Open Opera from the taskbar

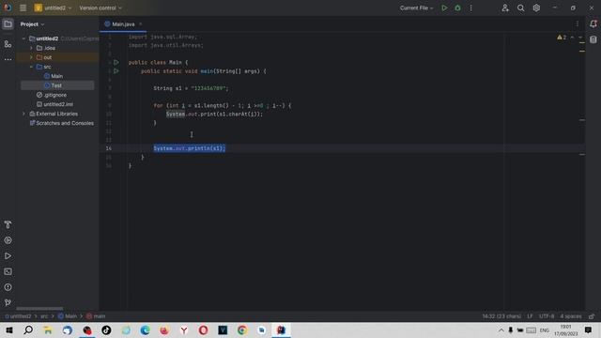point(203,330)
